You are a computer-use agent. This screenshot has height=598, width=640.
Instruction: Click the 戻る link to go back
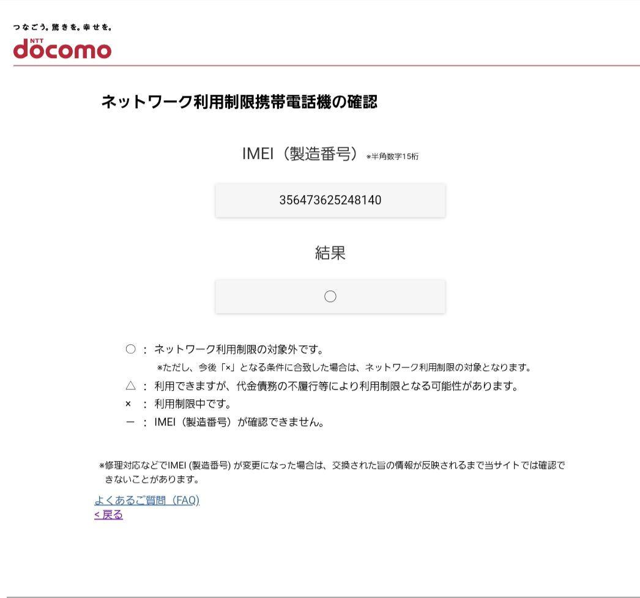point(108,514)
